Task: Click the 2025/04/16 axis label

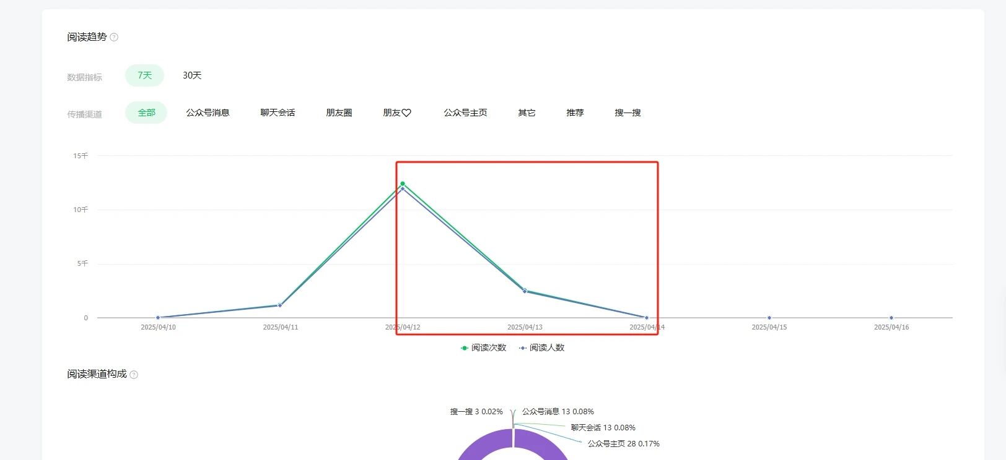Action: click(x=891, y=327)
